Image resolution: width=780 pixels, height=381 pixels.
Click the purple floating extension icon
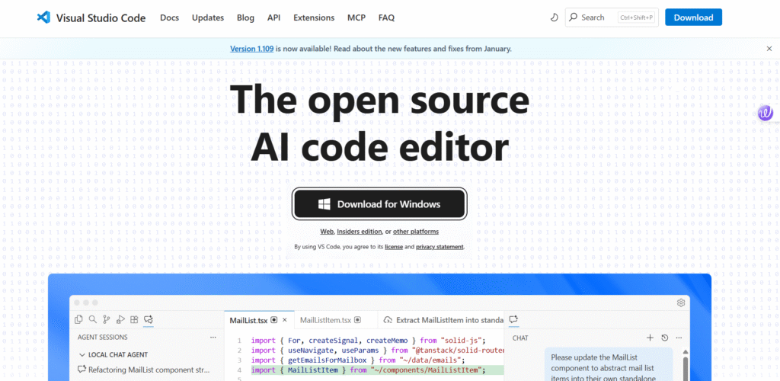[766, 114]
